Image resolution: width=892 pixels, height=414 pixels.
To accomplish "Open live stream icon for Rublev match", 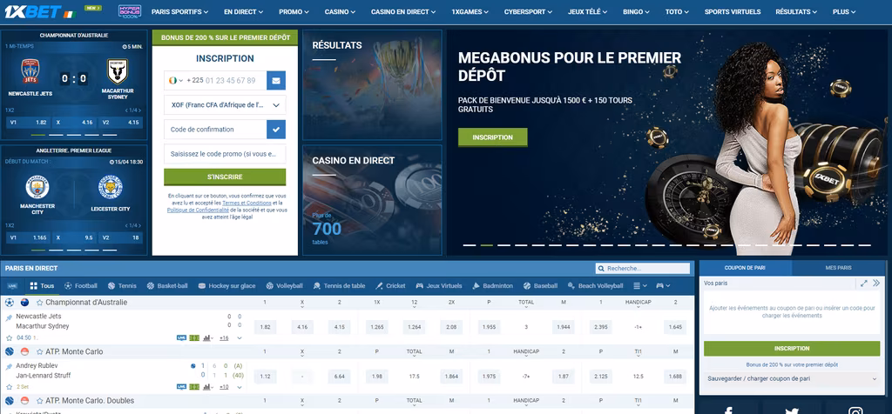I will [x=181, y=387].
